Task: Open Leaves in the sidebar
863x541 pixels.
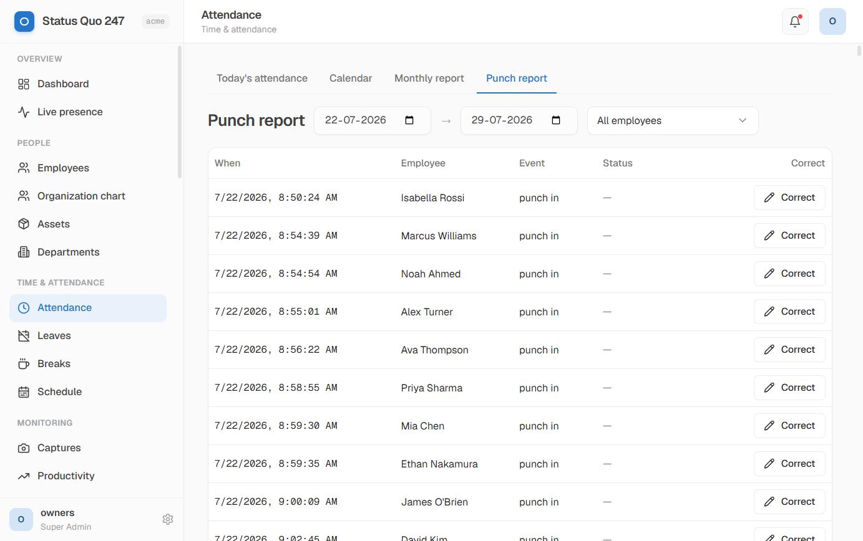Action: tap(88, 336)
